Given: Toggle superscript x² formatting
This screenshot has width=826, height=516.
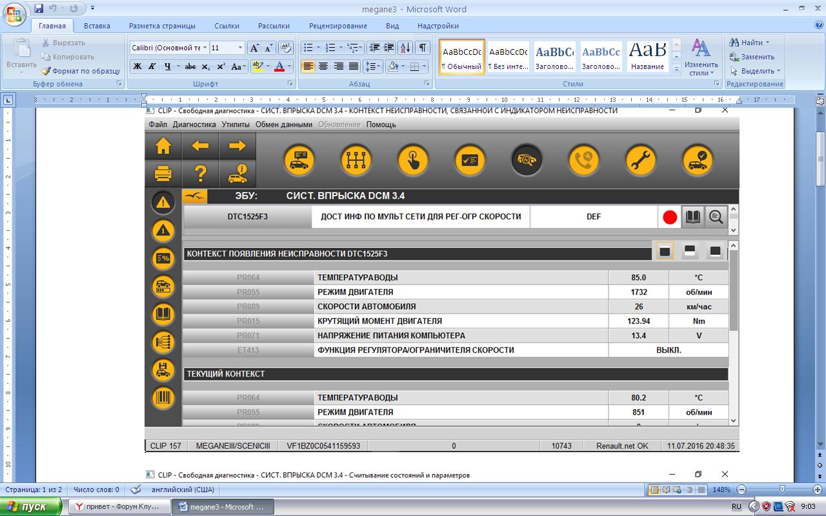Looking at the screenshot, I should click(x=220, y=66).
